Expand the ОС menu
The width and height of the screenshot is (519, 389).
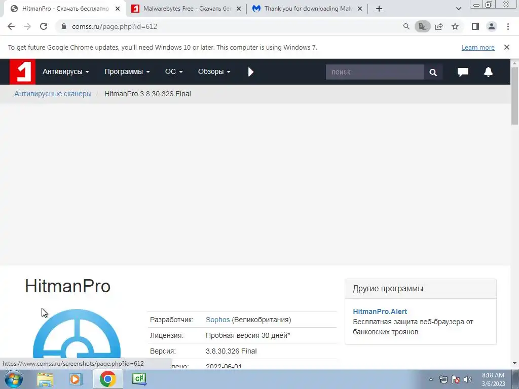174,72
